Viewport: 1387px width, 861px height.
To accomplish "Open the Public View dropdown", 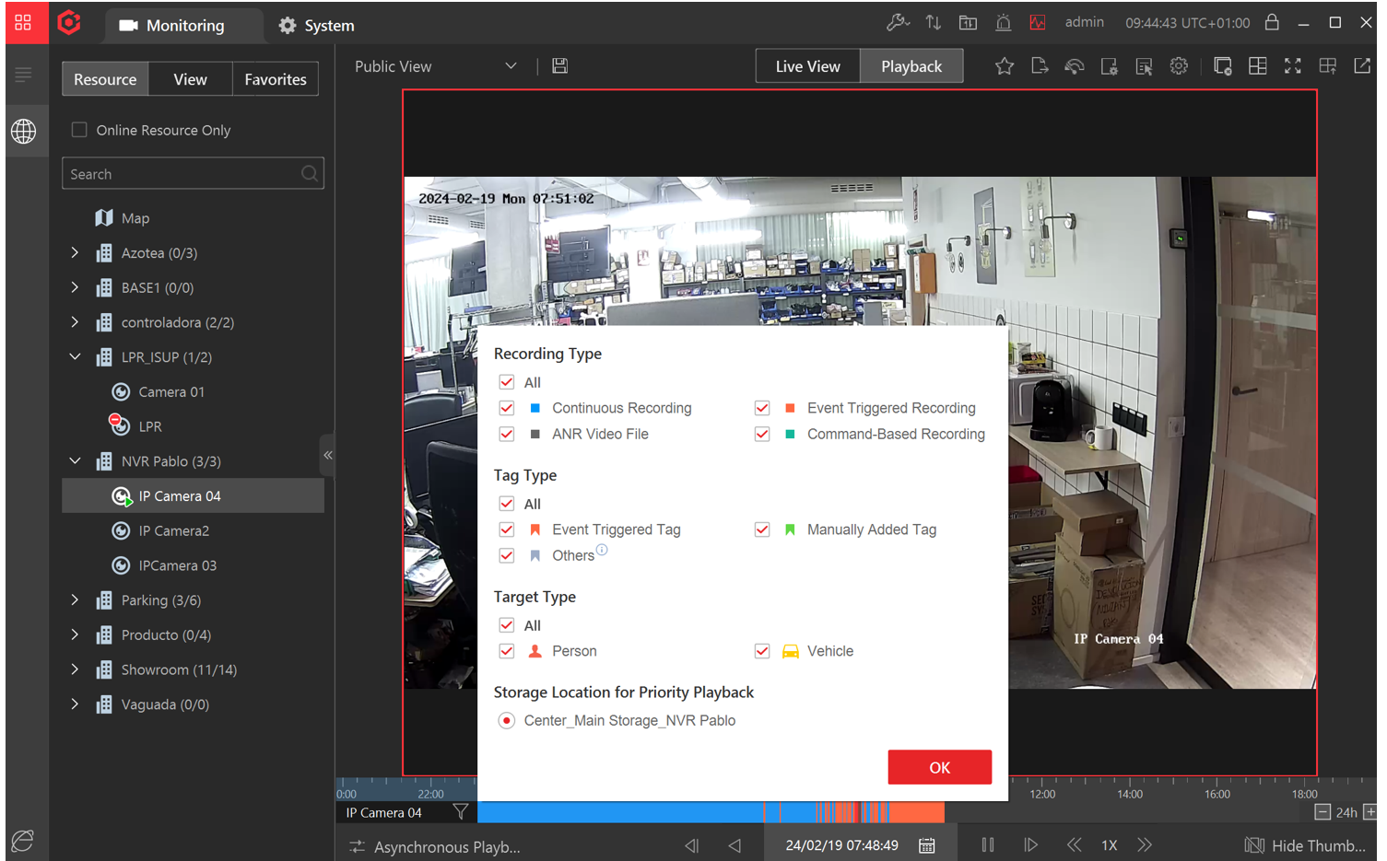I will click(x=433, y=65).
